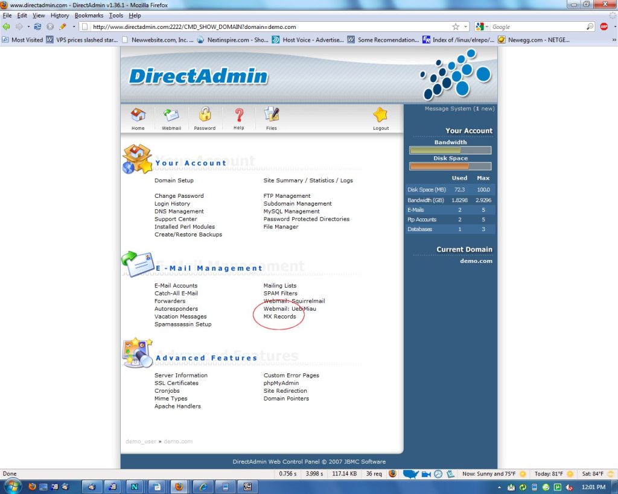The image size is (618, 494).
Task: Open the Cronjobs link
Action: tap(167, 391)
